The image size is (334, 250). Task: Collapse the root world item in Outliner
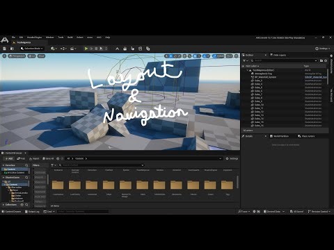(248, 70)
